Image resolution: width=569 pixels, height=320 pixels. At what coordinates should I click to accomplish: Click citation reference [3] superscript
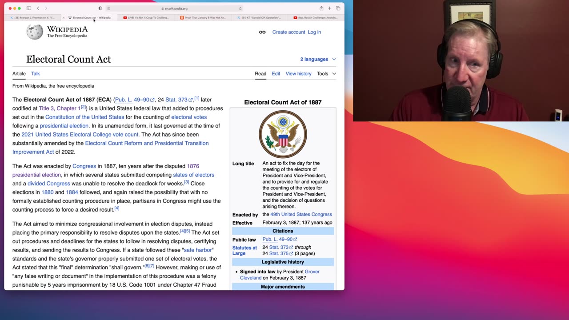coord(187,182)
